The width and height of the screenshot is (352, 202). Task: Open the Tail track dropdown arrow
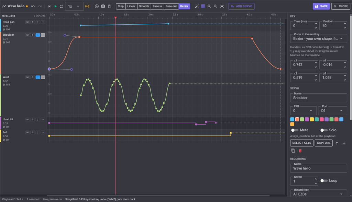click(x=43, y=132)
